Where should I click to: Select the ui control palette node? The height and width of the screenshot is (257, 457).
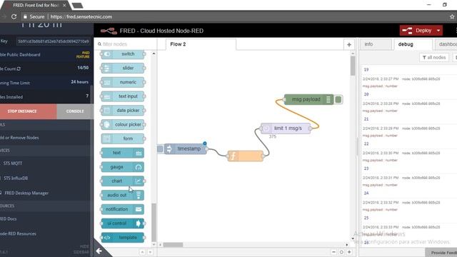pyautogui.click(x=122, y=223)
